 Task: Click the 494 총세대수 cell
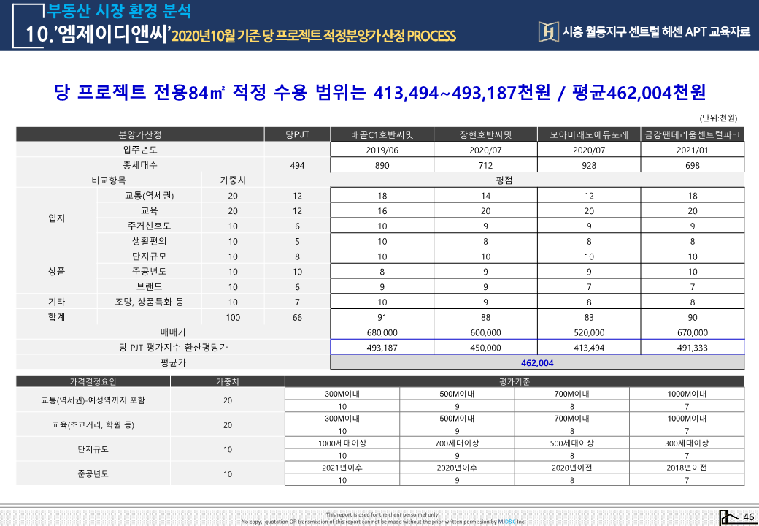click(297, 165)
